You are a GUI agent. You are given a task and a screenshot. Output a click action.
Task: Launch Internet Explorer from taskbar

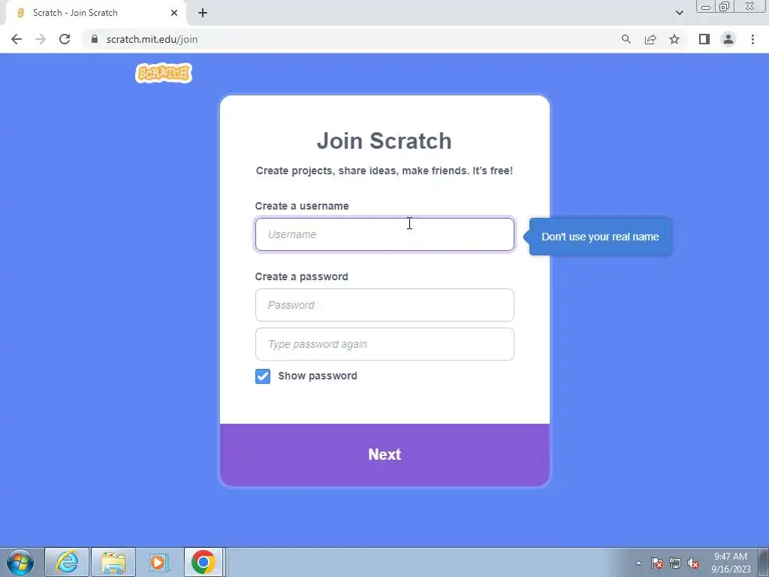tap(67, 562)
